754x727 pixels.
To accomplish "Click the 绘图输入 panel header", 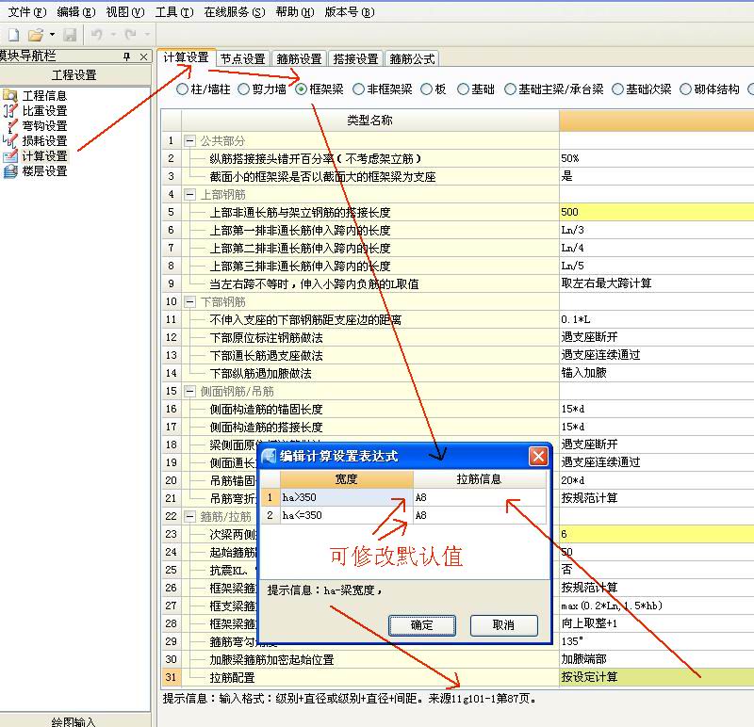I will point(75,720).
